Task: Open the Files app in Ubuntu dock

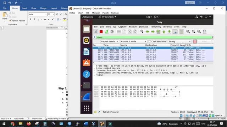Action: pos(87,29)
